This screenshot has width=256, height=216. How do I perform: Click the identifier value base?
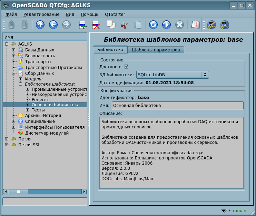143,97
